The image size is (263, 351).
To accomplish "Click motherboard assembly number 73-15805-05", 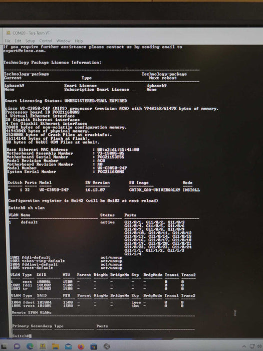I will (111, 153).
